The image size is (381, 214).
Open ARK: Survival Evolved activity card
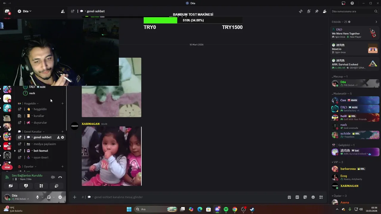click(355, 64)
